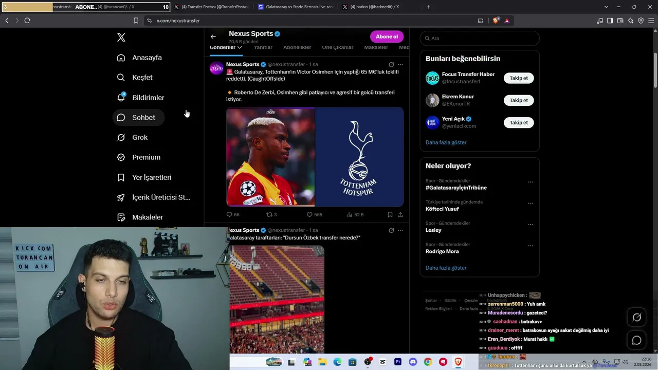Open Brave Wallet icon
Viewport: 658px width, 370px height.
click(x=620, y=21)
